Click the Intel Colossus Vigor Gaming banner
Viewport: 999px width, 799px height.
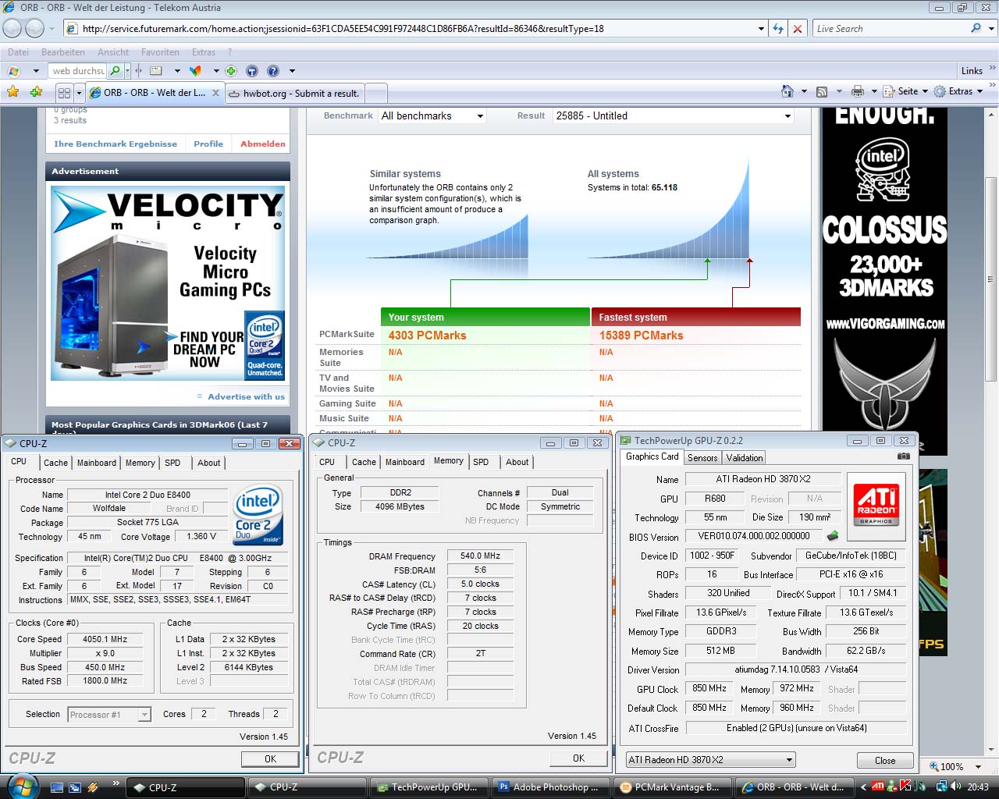pyautogui.click(x=884, y=281)
